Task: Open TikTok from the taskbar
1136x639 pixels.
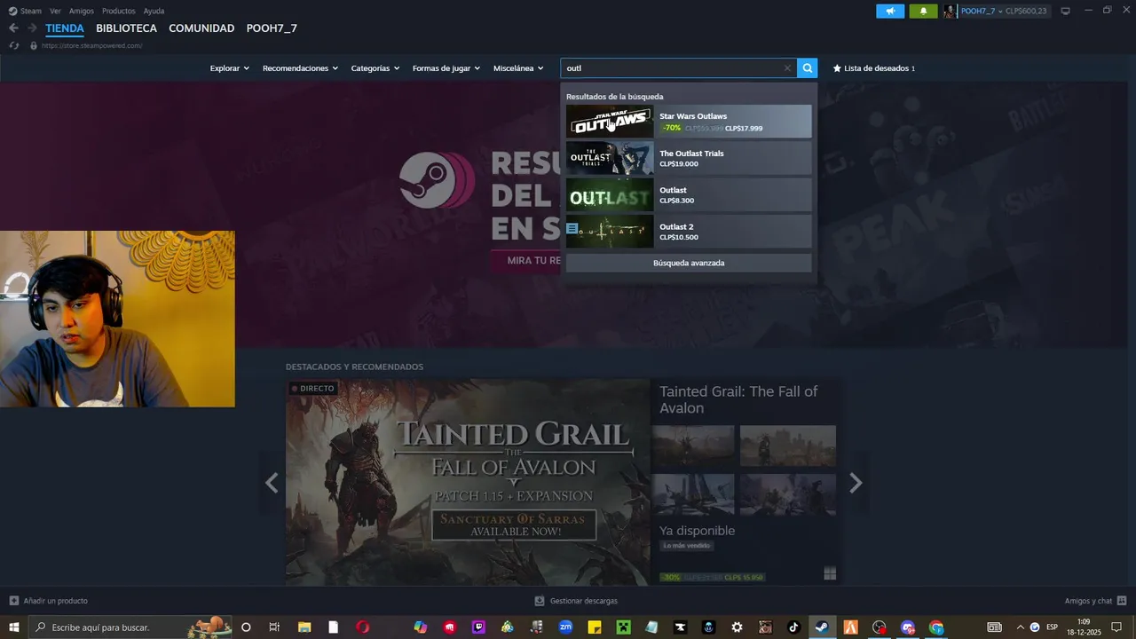Action: [793, 627]
